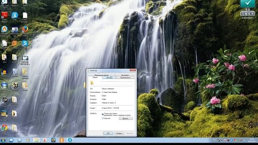Open Ashampoo Burning Studio shortcut
This screenshot has height=145, width=258.
click(4, 29)
